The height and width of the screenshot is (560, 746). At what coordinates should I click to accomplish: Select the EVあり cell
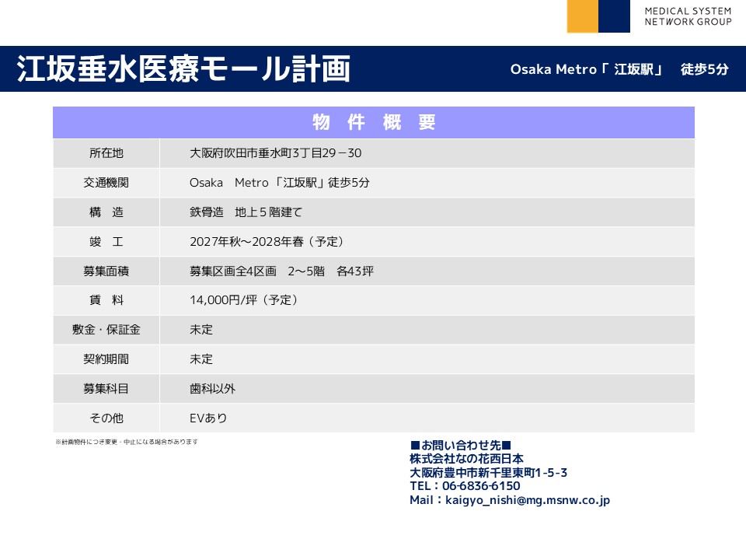pos(208,418)
